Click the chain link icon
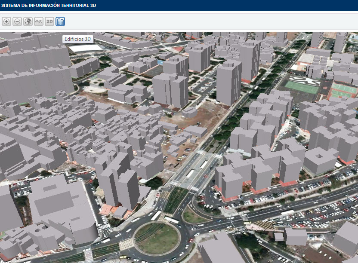 39,21
